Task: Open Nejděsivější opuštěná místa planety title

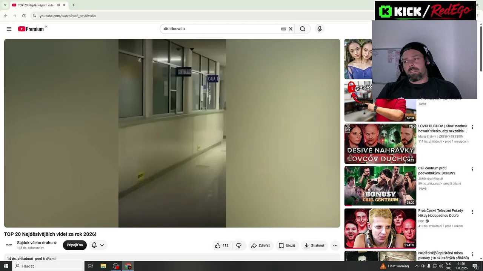Action: 443,256
